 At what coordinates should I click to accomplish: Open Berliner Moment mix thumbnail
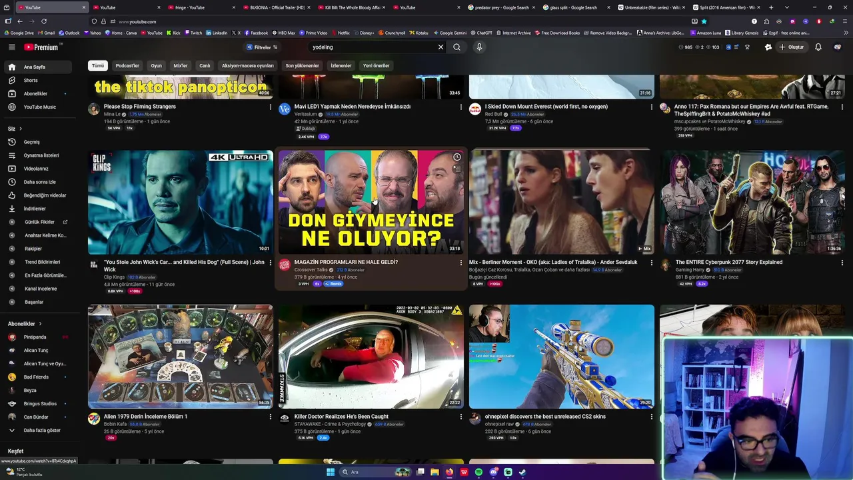click(562, 202)
